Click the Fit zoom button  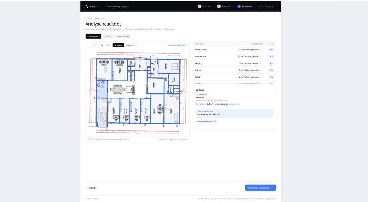click(x=102, y=45)
